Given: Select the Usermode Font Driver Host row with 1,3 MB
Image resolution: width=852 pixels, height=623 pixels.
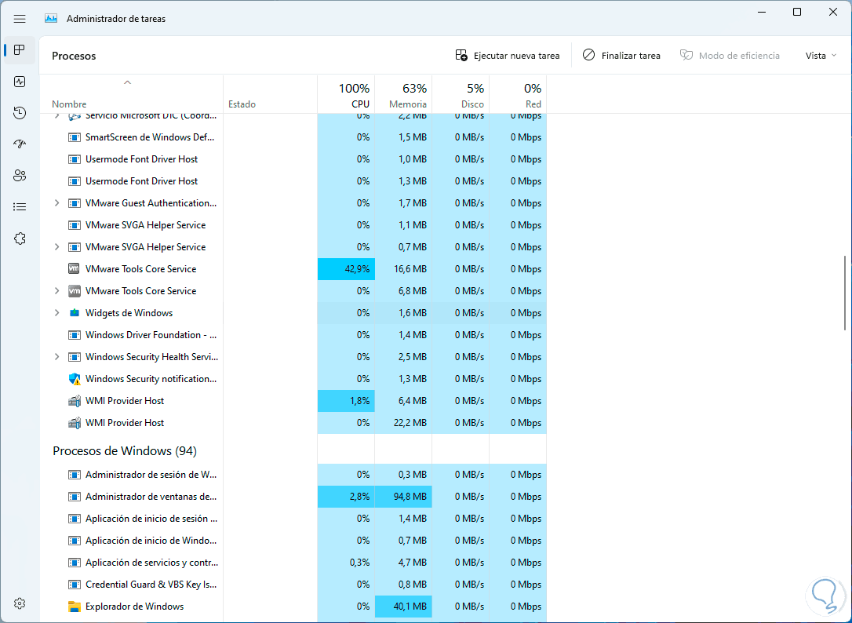Looking at the screenshot, I should [293, 181].
